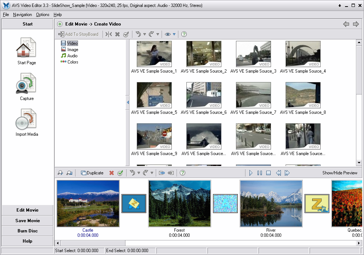Click the Save Movie button
This screenshot has height=255, width=364.
tap(27, 221)
